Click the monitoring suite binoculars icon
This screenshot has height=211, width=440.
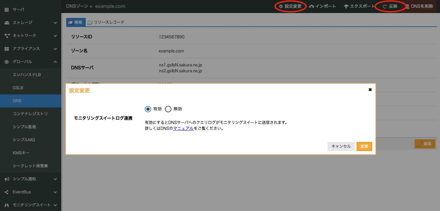7,205
